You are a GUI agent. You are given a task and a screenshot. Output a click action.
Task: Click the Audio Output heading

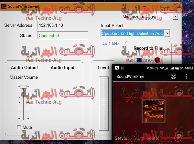coord(25,67)
